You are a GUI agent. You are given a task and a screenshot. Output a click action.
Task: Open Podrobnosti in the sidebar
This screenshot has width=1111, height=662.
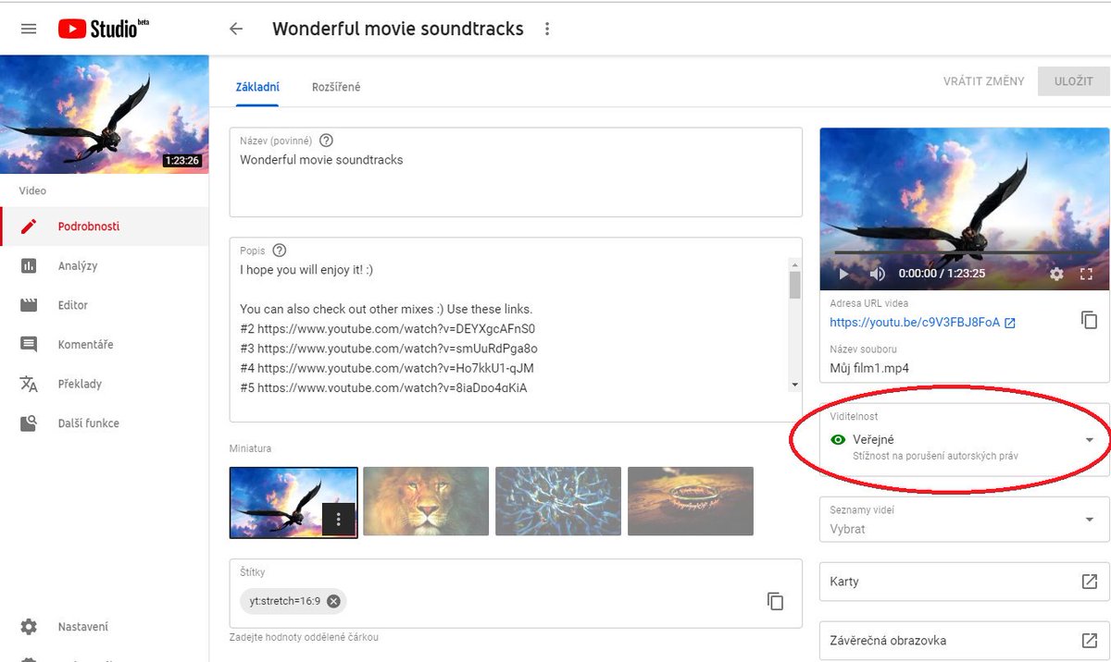coord(104,227)
